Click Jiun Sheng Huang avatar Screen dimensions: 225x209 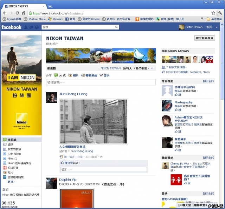click(52, 97)
